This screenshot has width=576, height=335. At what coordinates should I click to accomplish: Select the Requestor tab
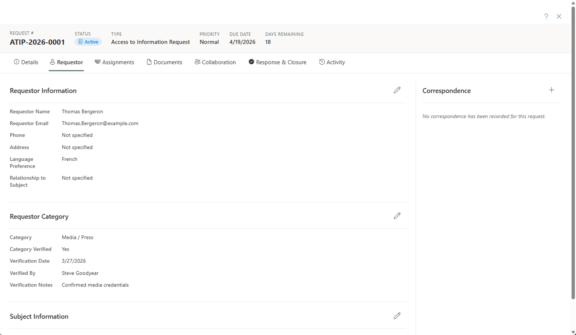[66, 62]
